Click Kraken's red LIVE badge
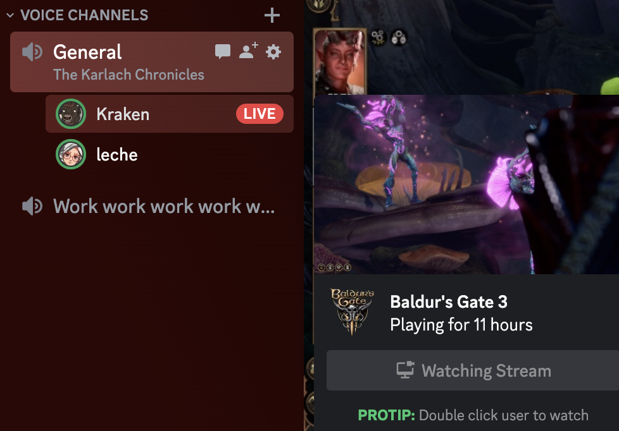This screenshot has width=619, height=431. pyautogui.click(x=259, y=114)
